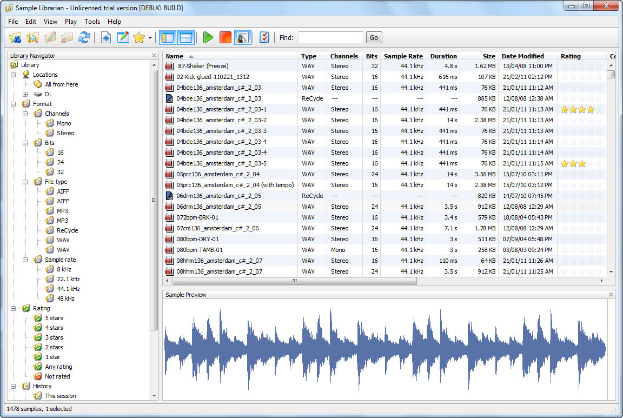Click the refresh library arrows icon
This screenshot has height=418, width=623.
[84, 38]
